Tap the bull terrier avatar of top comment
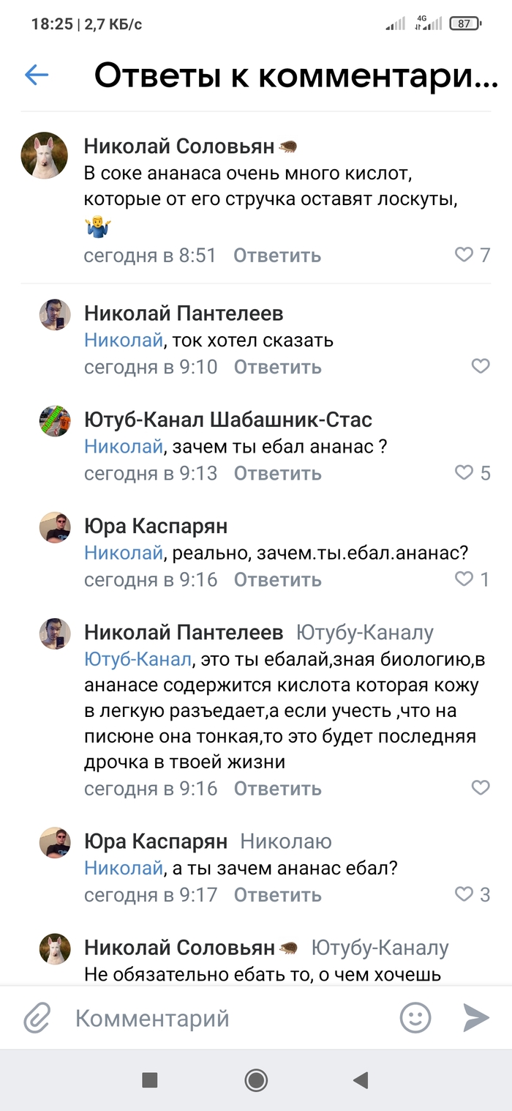512x1111 pixels. [45, 156]
